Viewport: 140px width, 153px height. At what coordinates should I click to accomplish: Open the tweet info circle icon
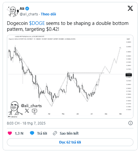pos(131,123)
